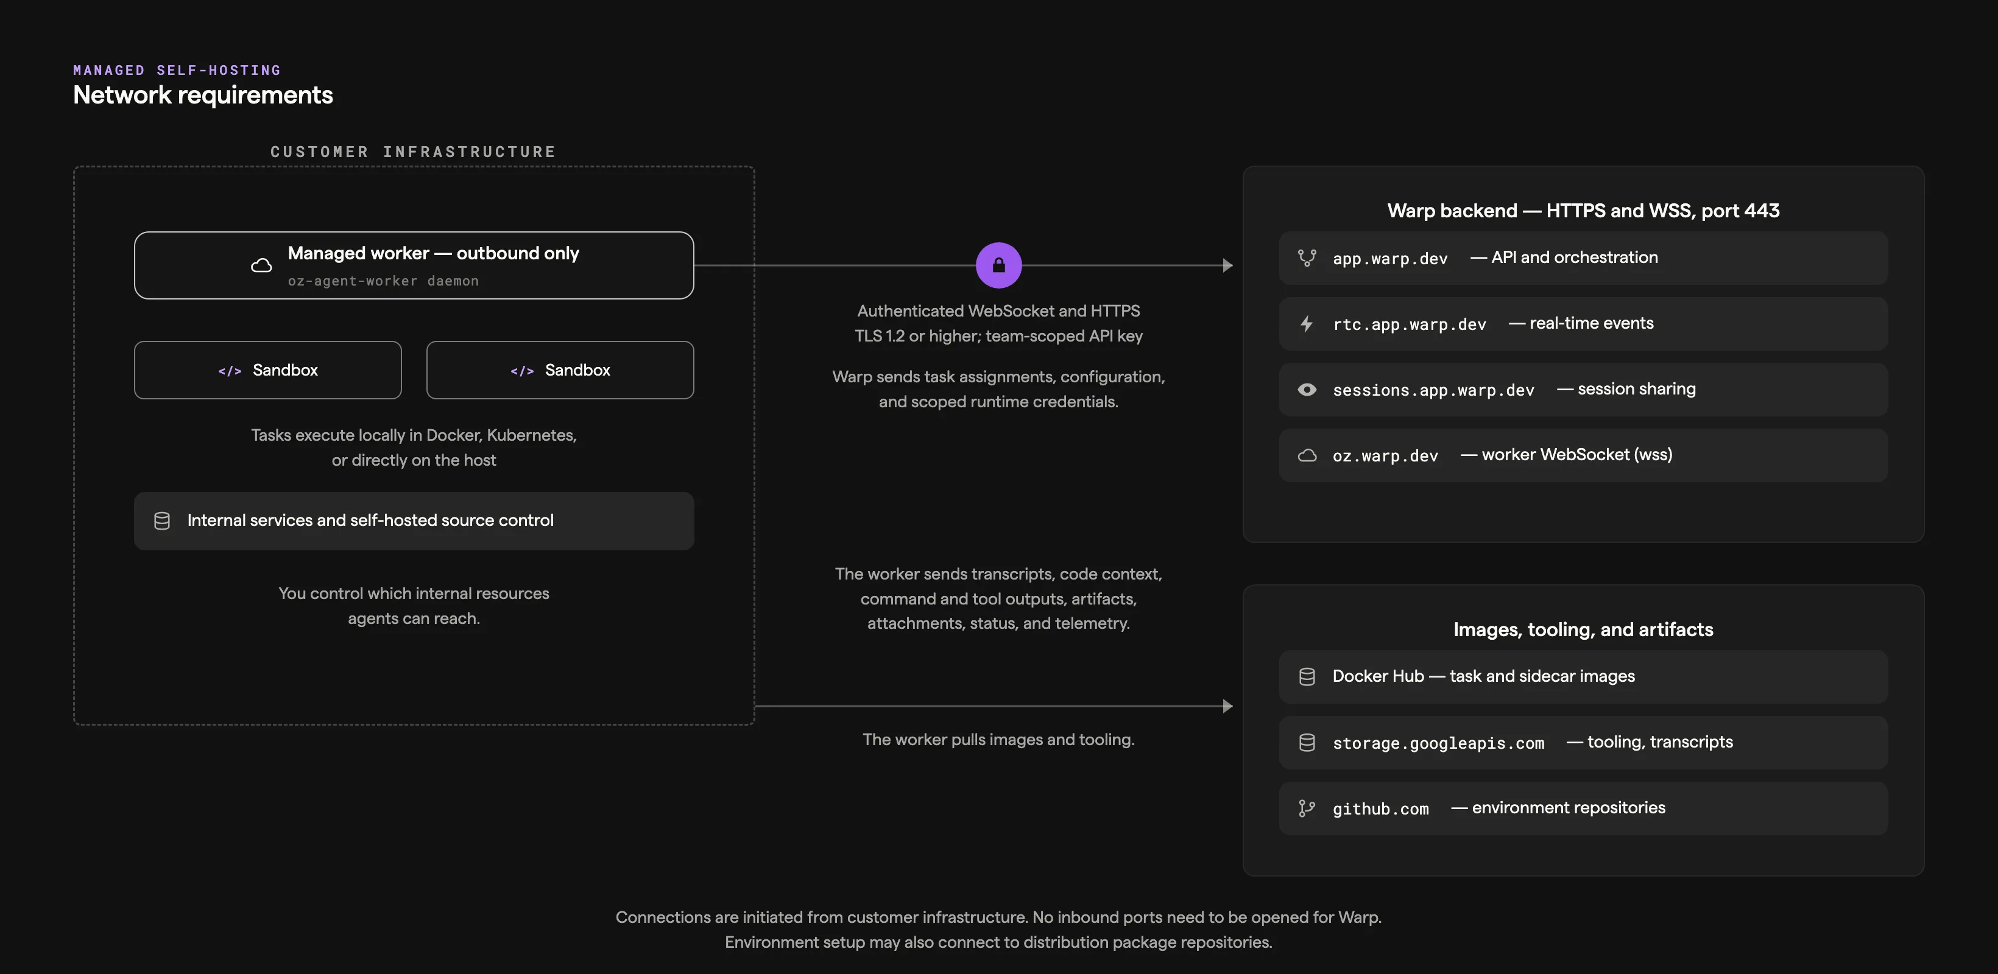Click the sessions.app.warp.dev domain text
The width and height of the screenshot is (1998, 974).
pos(1433,391)
